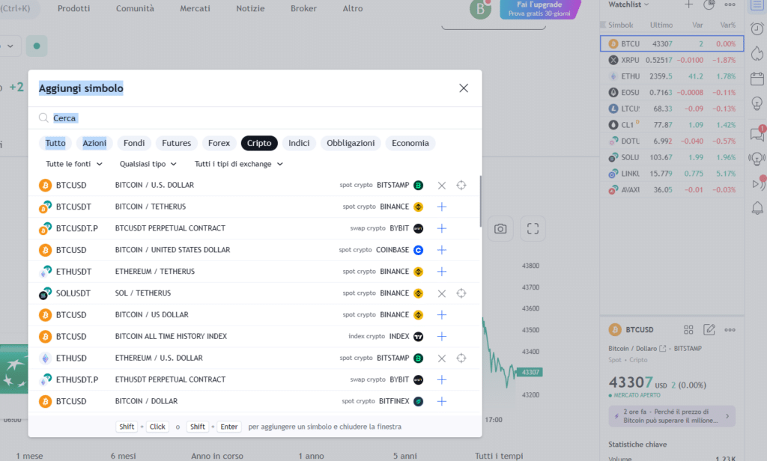
Task: Select 5 anni time range
Action: tap(405, 456)
